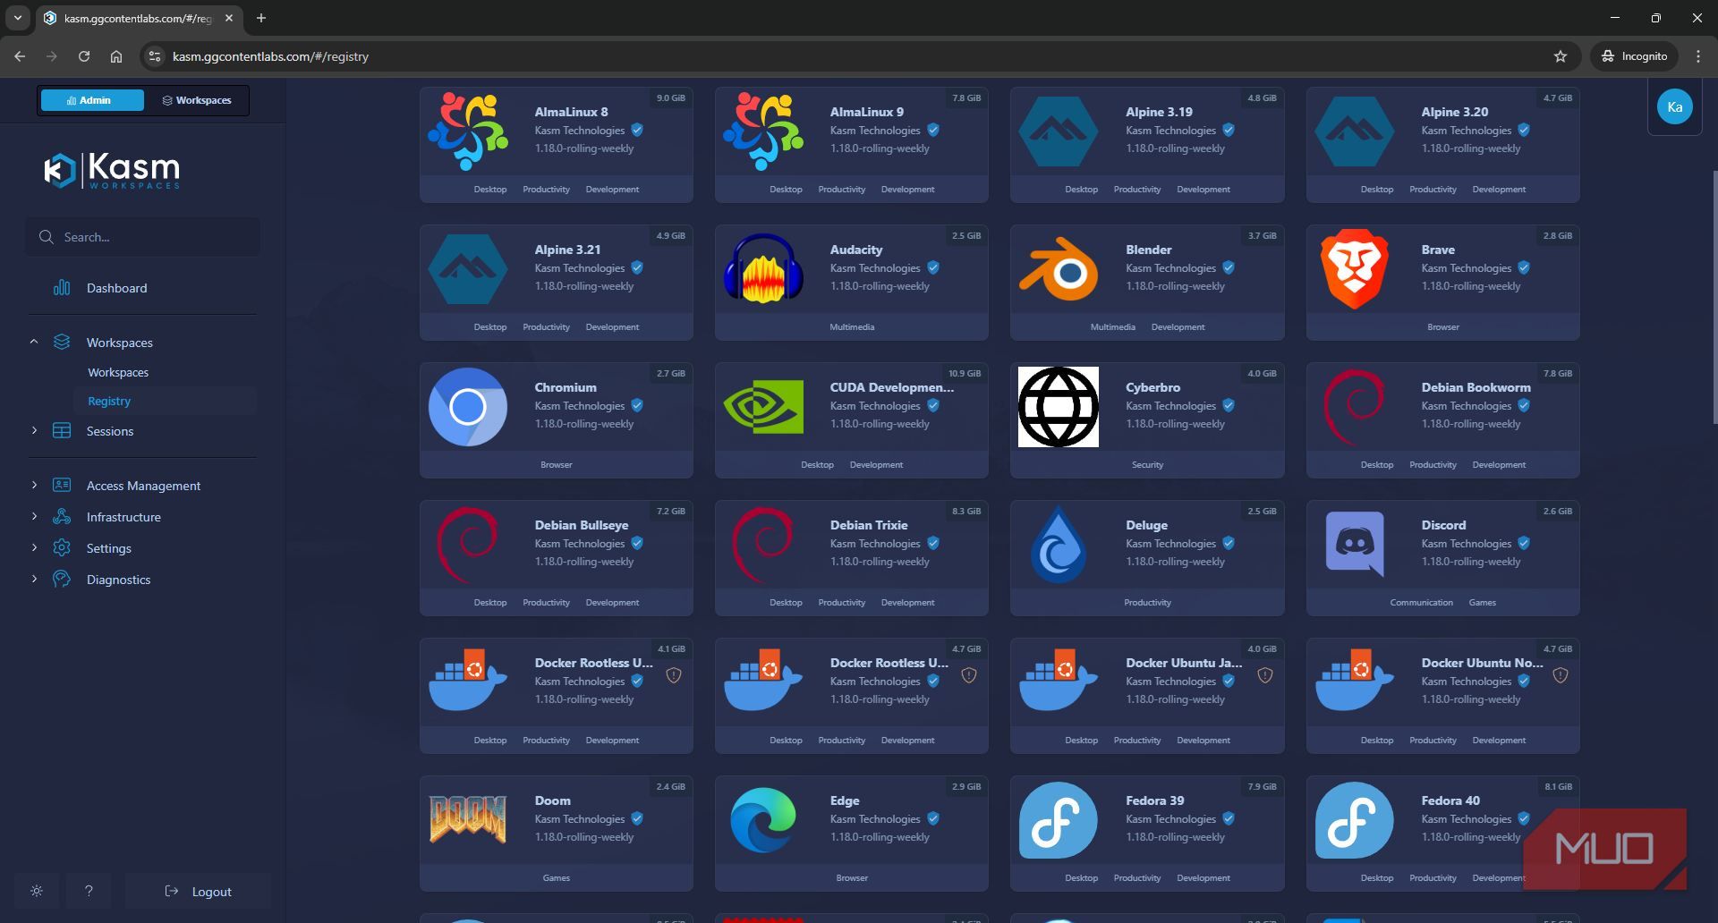
Task: Click the Cyberbro globe icon
Action: click(1059, 407)
